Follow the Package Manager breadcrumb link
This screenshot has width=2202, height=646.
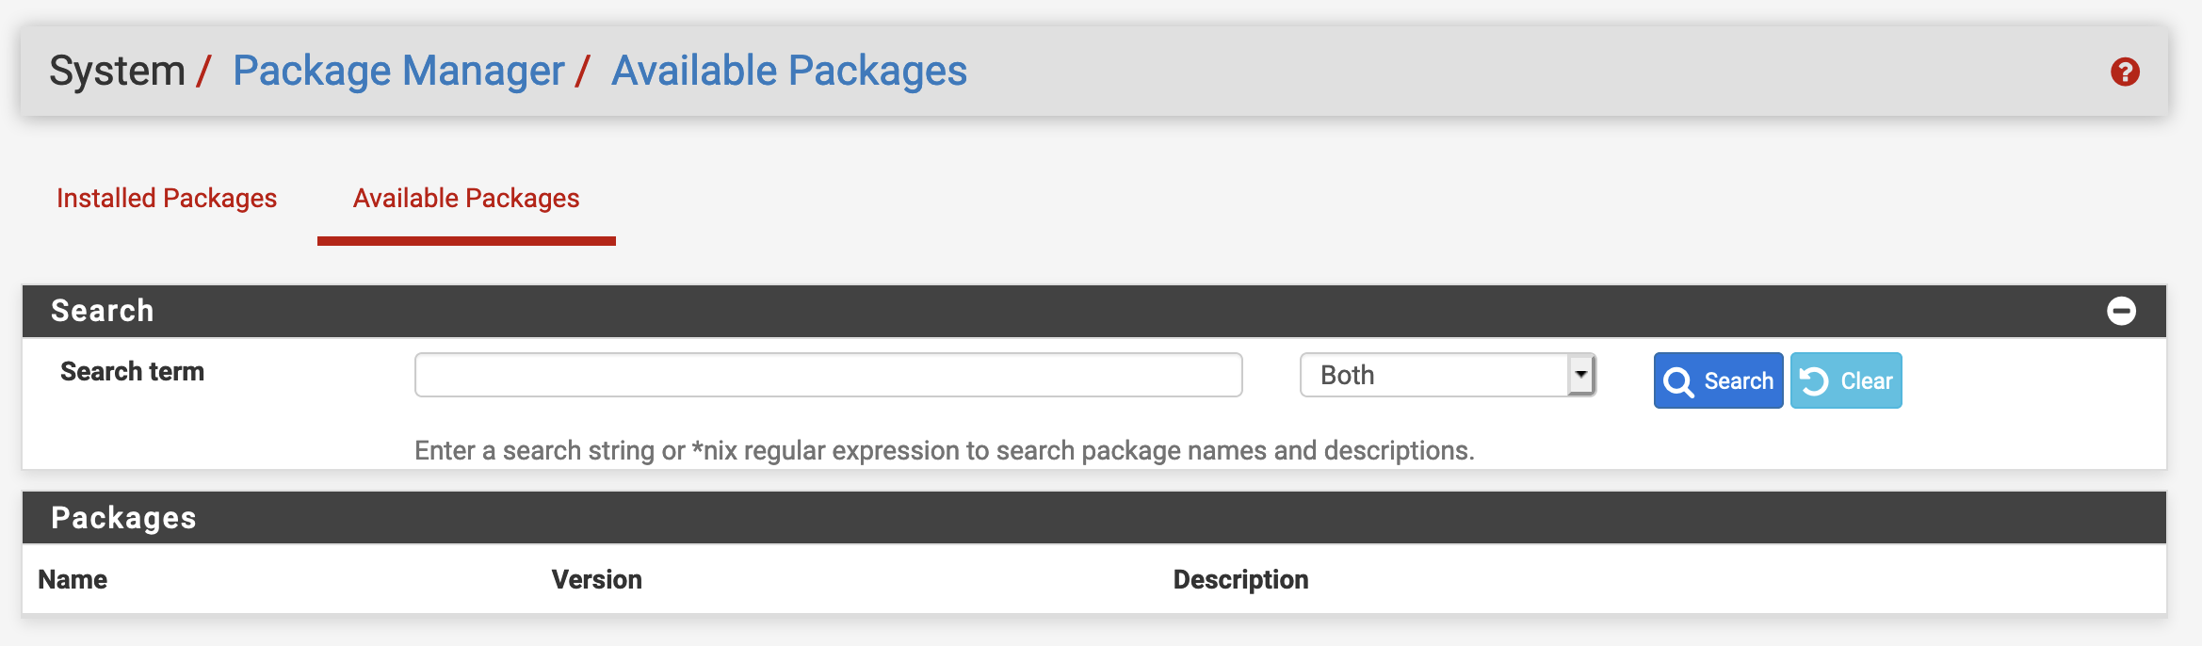(x=398, y=71)
